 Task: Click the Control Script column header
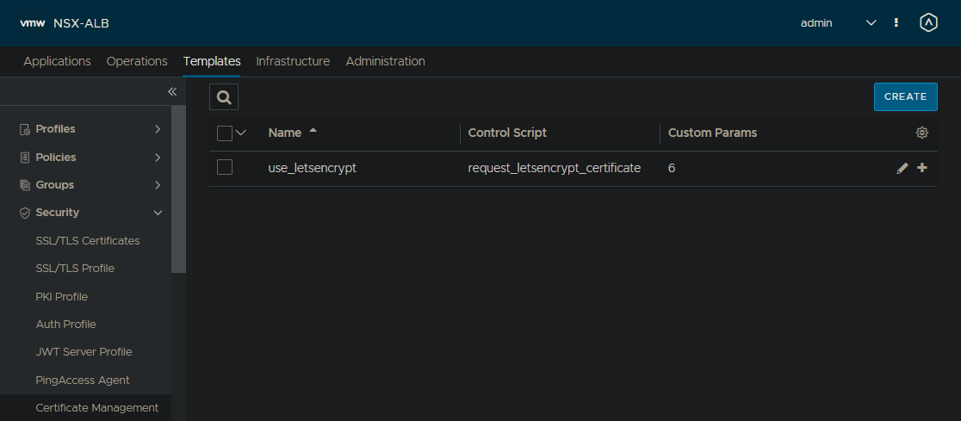coord(507,133)
